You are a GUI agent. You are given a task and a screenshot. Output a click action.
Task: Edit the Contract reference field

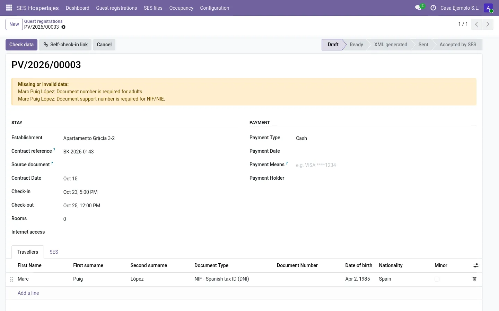(150, 152)
